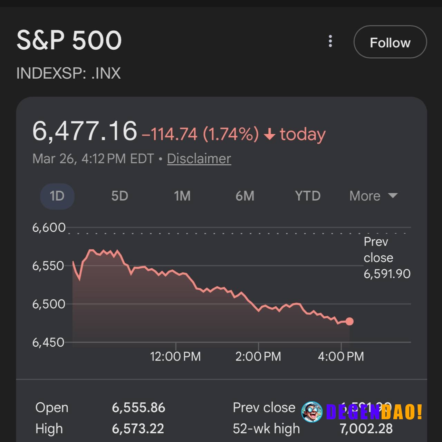
Task: Open the 6M performance view
Action: tap(245, 196)
